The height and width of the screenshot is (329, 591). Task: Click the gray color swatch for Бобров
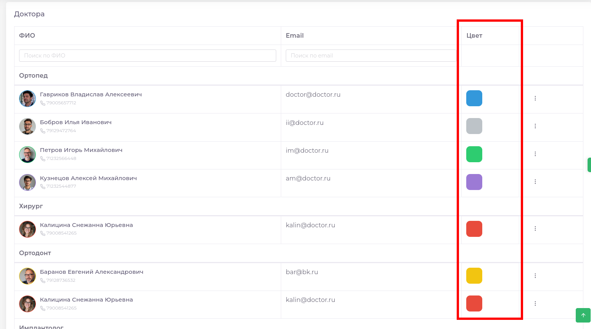coord(474,126)
